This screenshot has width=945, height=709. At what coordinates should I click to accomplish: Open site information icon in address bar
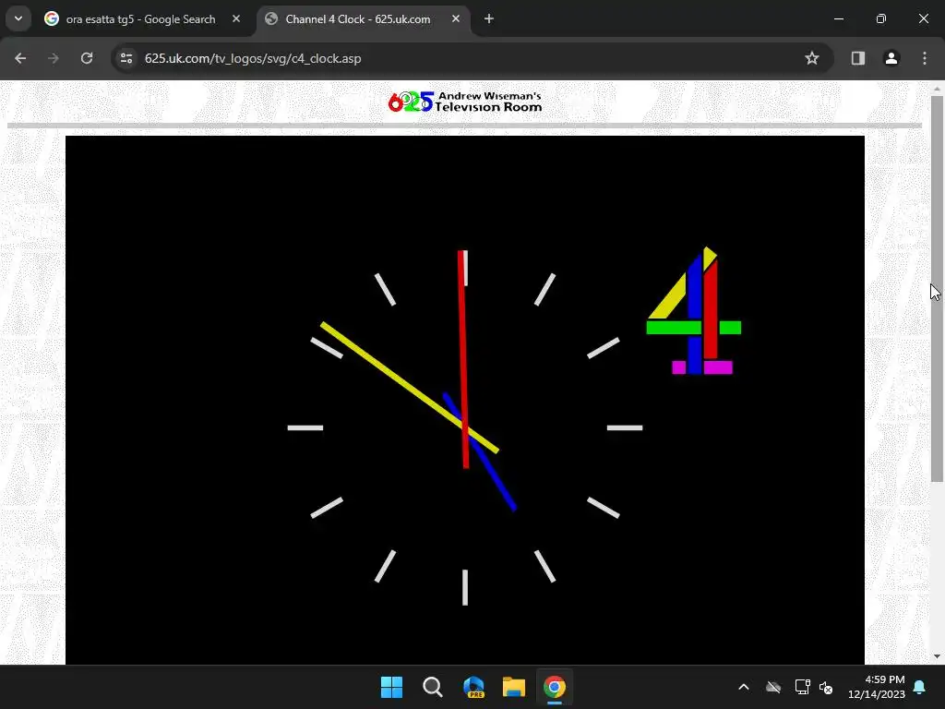tap(126, 58)
